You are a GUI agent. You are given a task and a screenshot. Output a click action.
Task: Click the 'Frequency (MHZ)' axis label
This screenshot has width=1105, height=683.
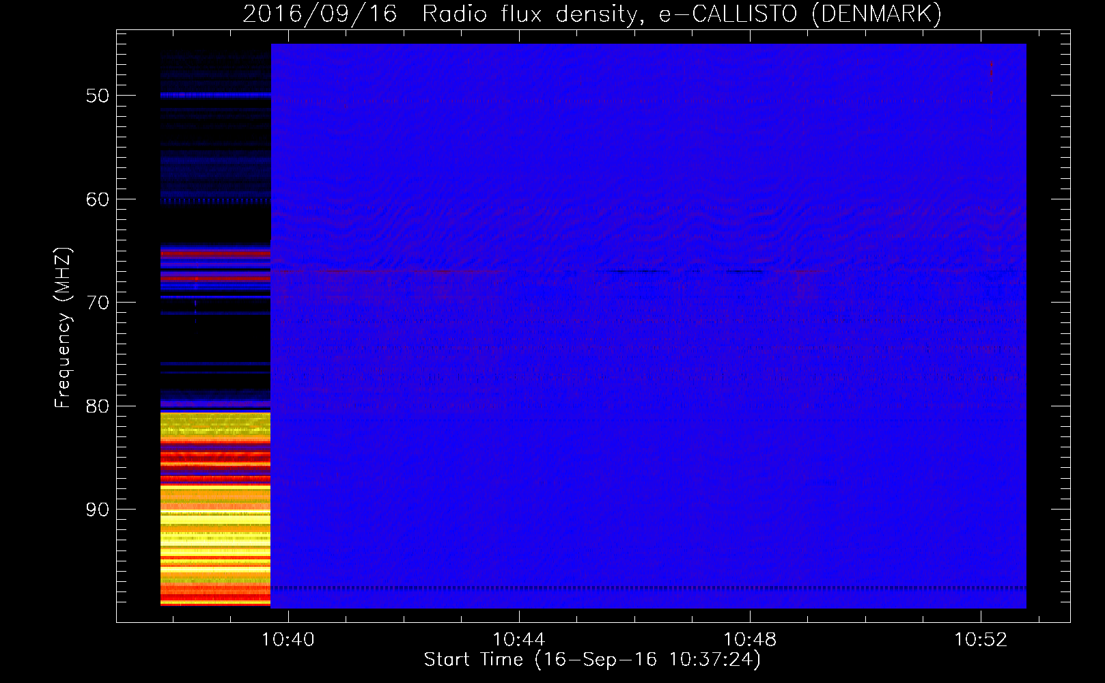[x=63, y=328]
